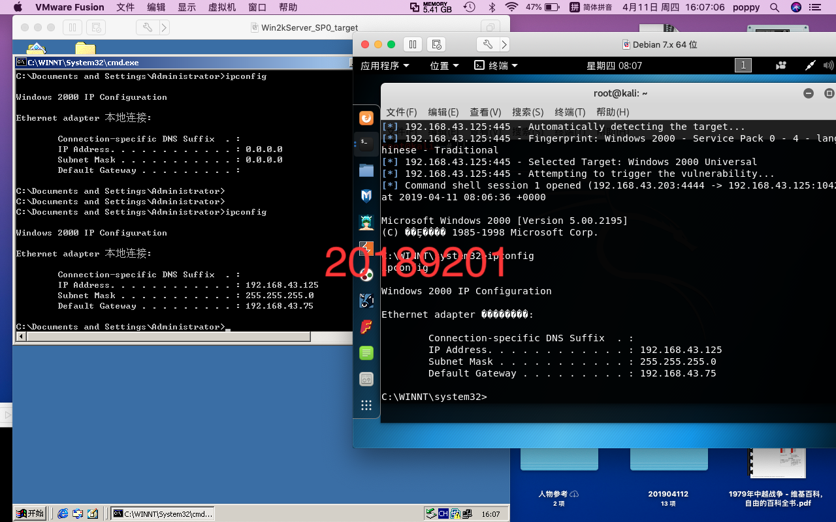This screenshot has height=522, width=836.
Task: Click the pen icon in the Kali top bar
Action: coord(810,65)
